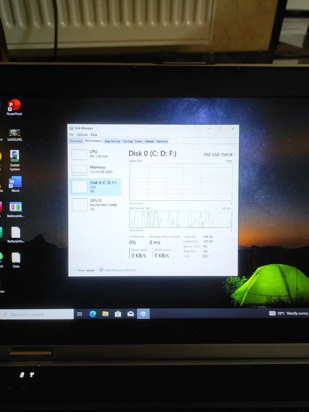Open the Word desktop shortcut

pyautogui.click(x=15, y=184)
